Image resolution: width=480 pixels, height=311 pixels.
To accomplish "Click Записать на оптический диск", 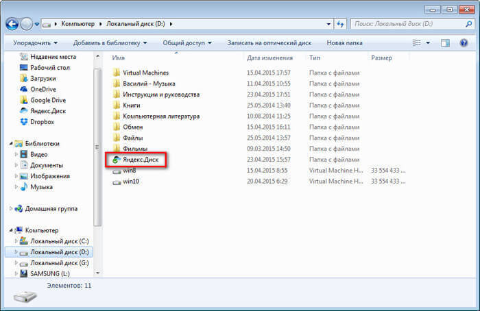I will (x=269, y=42).
